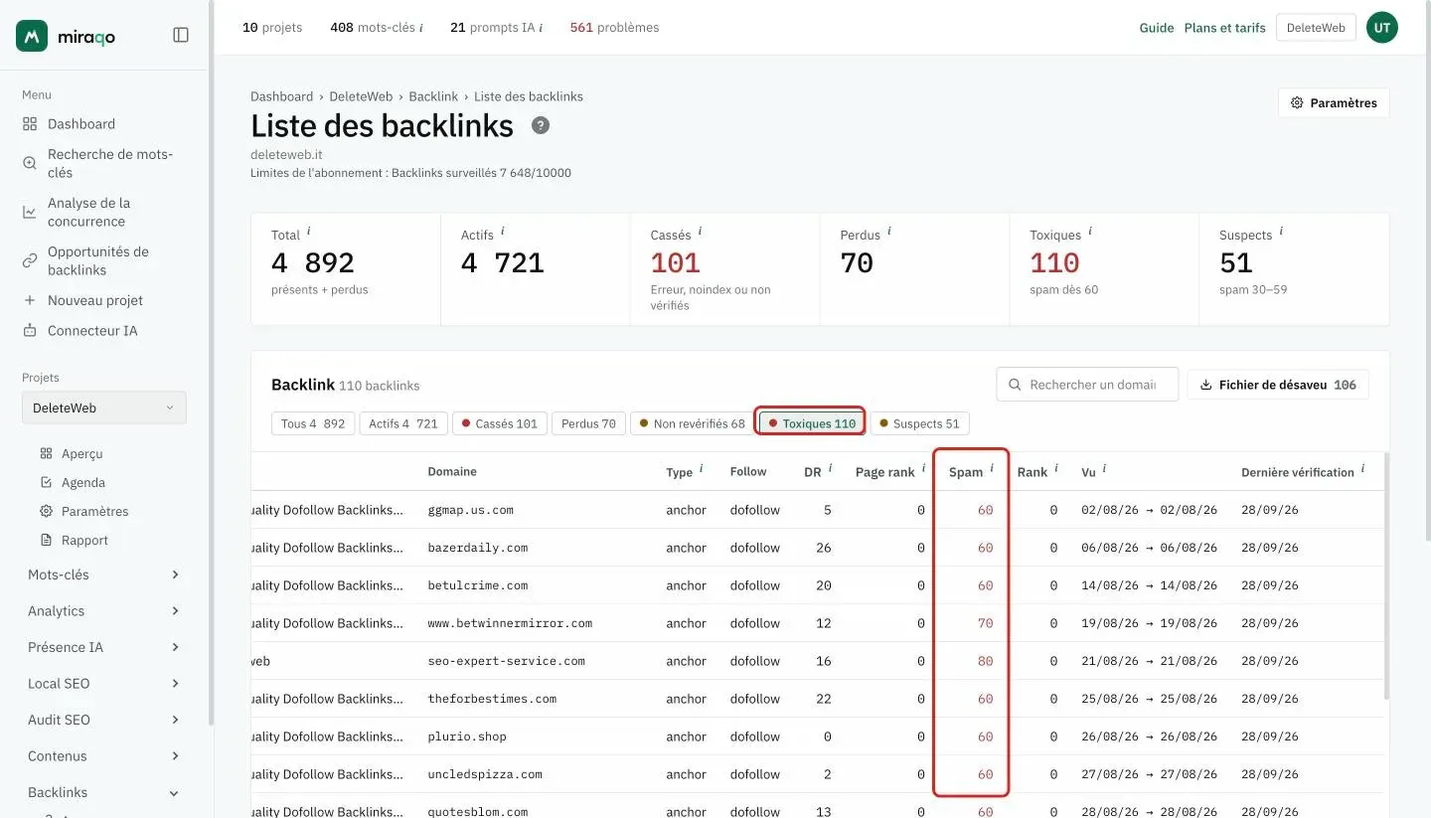This screenshot has height=818, width=1431.
Task: Click the info icon next to Toxiques stat
Action: click(x=1090, y=232)
